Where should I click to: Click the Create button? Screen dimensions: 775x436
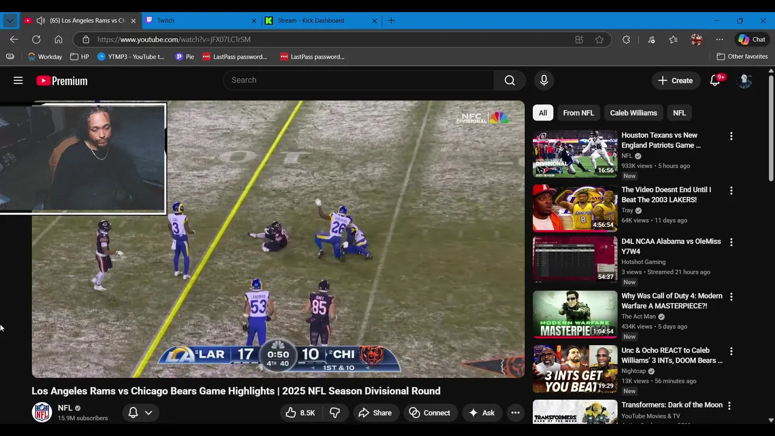coord(676,81)
